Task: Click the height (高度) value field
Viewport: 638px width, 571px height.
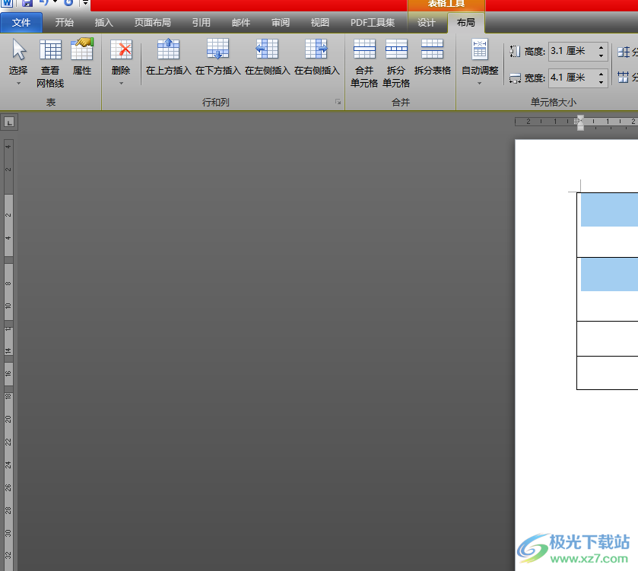Action: pyautogui.click(x=572, y=51)
